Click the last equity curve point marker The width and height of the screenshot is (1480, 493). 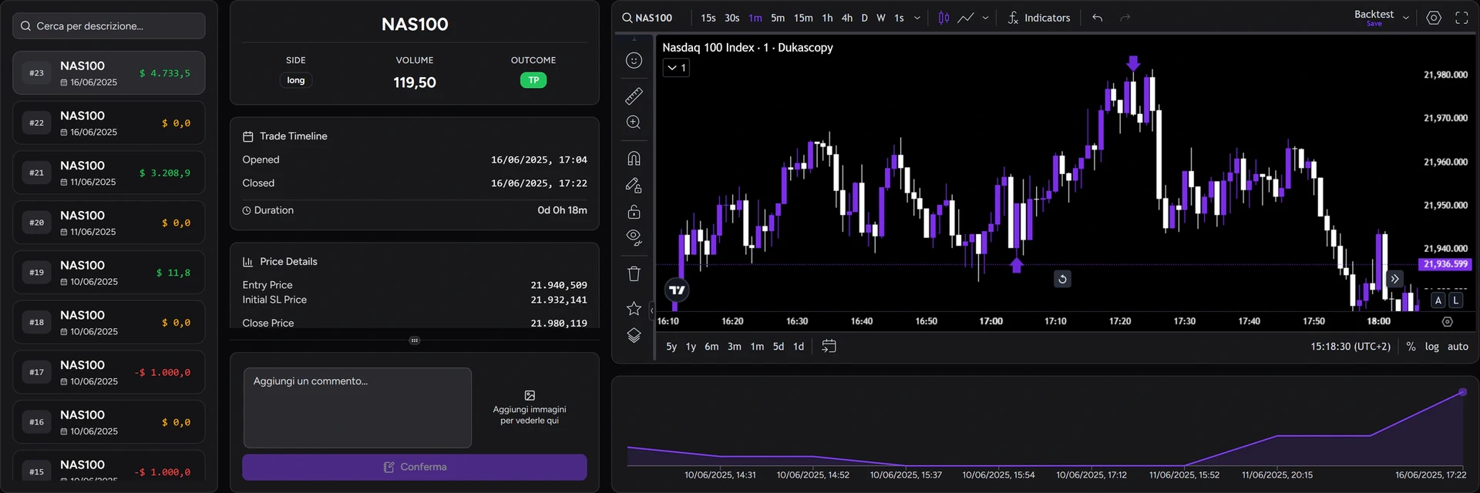click(1462, 392)
